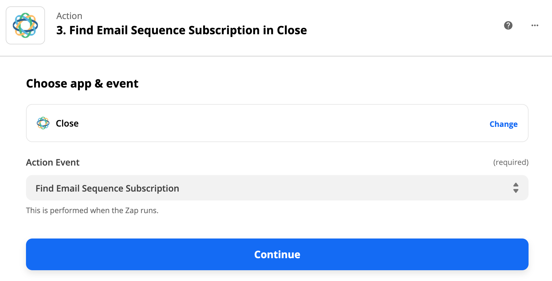This screenshot has width=552, height=281.
Task: Collapse the Choose app & event section
Action: (82, 84)
